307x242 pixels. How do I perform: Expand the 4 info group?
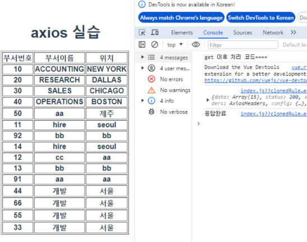coord(143,100)
